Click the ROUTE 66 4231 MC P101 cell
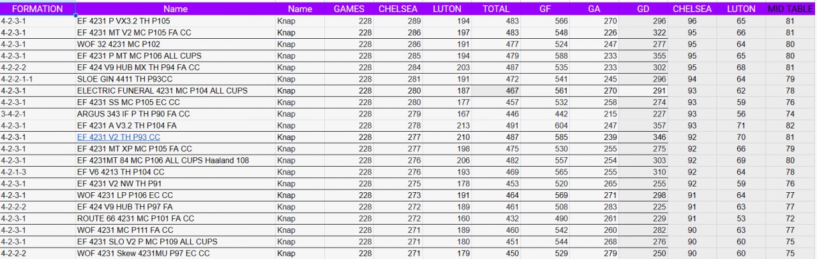The image size is (817, 259). coord(136,218)
